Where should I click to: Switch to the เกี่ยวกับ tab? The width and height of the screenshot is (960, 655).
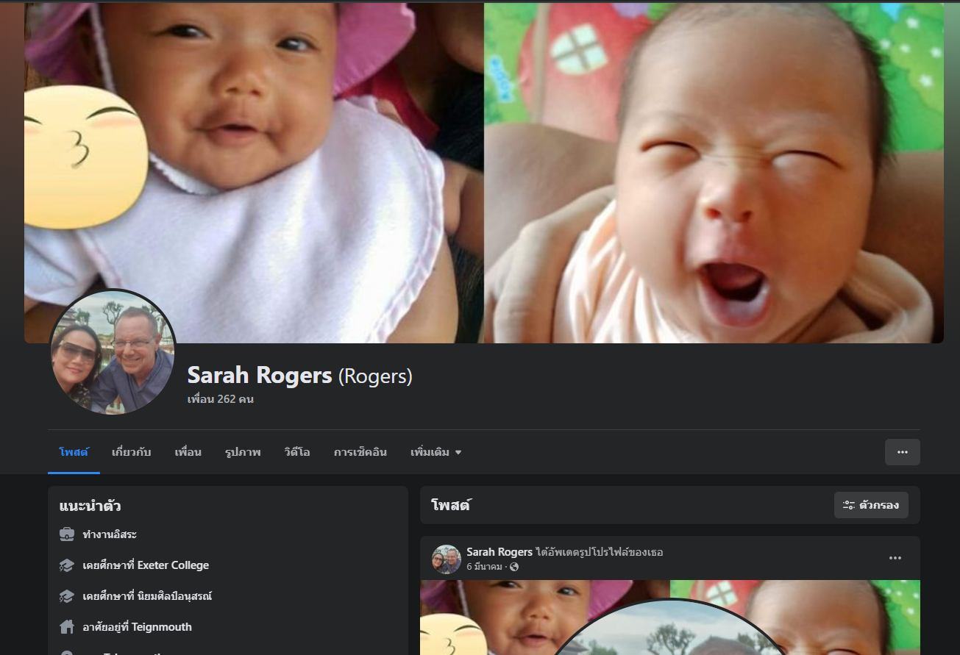coord(132,452)
